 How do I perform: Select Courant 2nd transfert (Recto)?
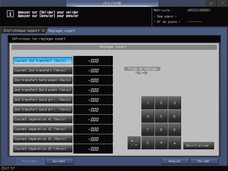[43, 61]
